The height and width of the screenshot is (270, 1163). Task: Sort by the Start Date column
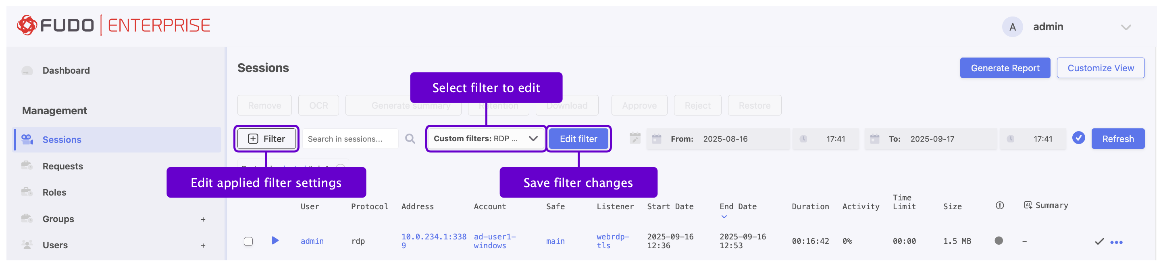click(x=670, y=206)
